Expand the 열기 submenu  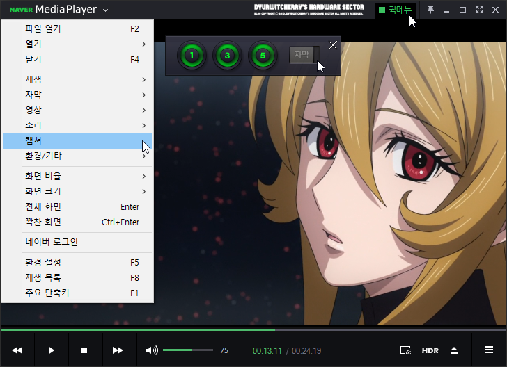point(77,44)
